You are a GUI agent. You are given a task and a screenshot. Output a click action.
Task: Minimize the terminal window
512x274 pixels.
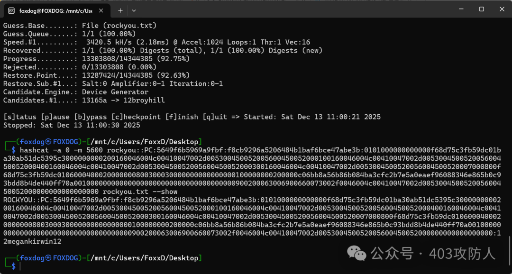(x=460, y=9)
